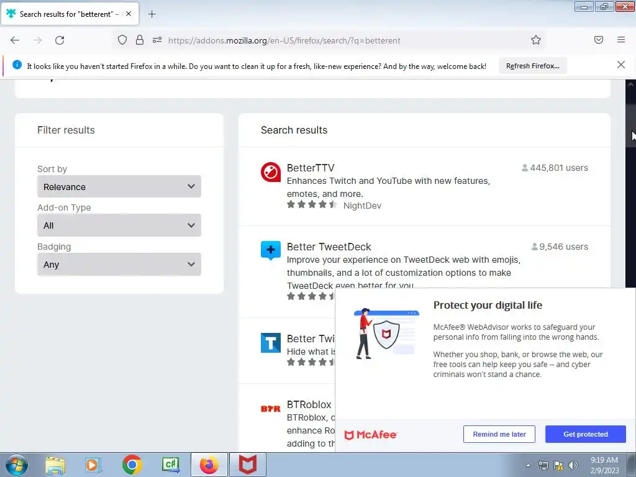Image resolution: width=636 pixels, height=477 pixels.
Task: Open media player taskbar icon
Action: [x=93, y=465]
